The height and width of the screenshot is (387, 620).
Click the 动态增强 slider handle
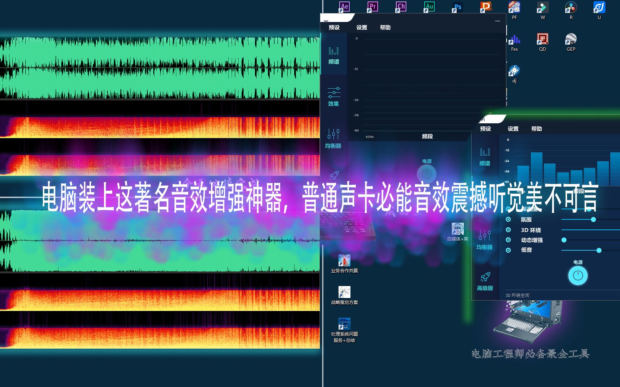tap(564, 240)
